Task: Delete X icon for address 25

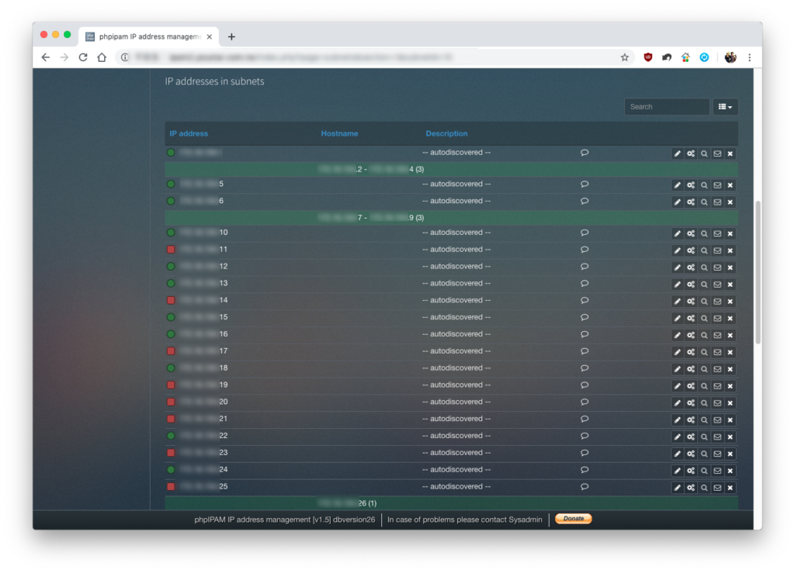Action: click(730, 488)
